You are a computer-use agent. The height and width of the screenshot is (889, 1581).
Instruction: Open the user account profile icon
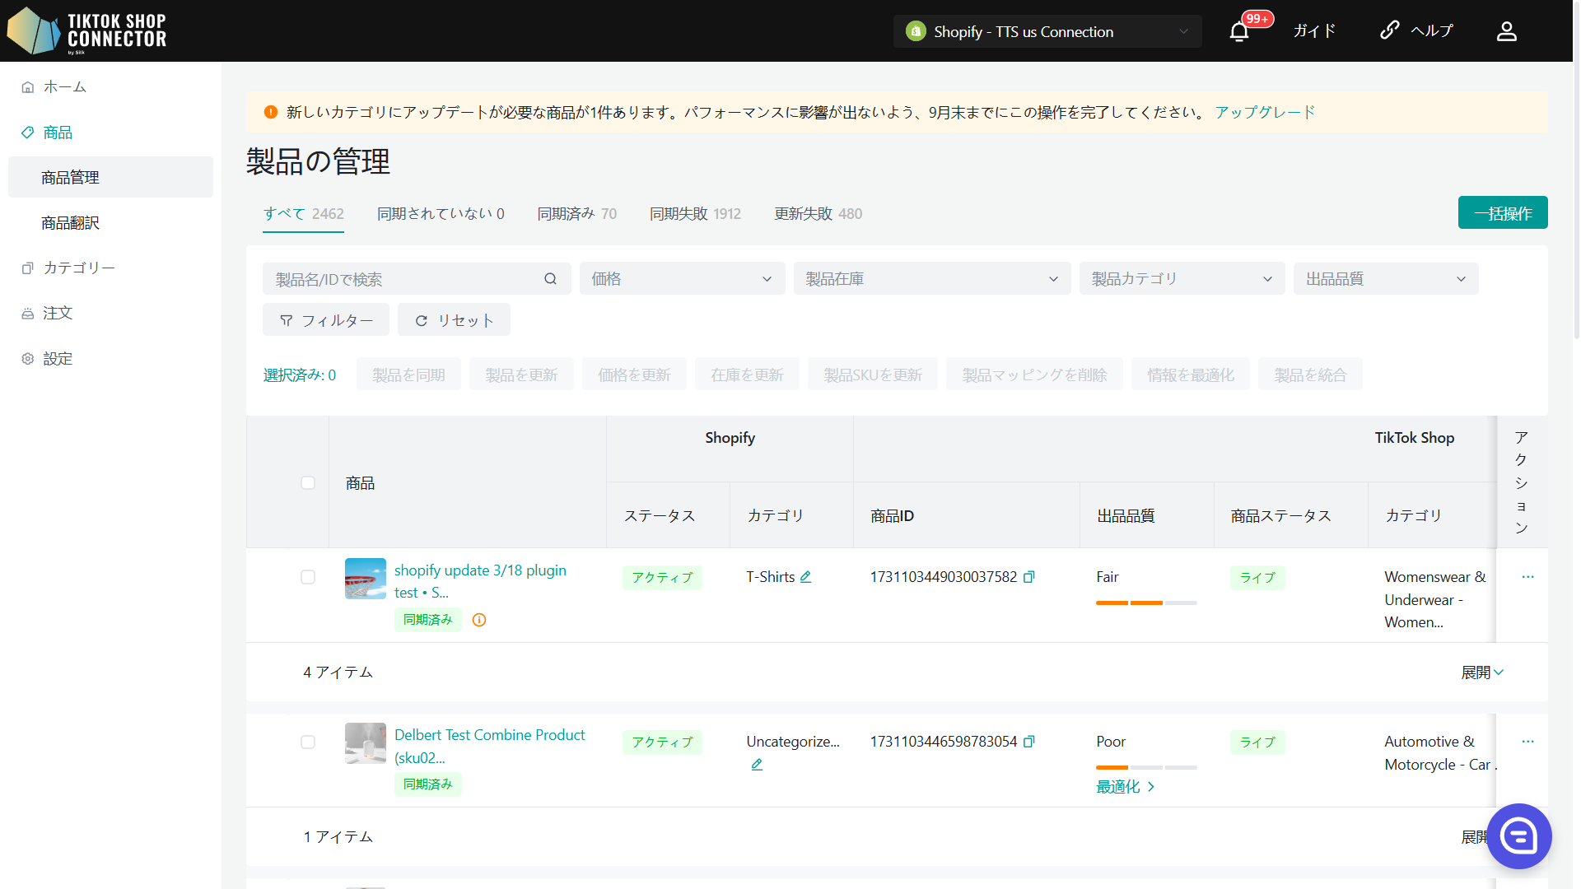1506,31
